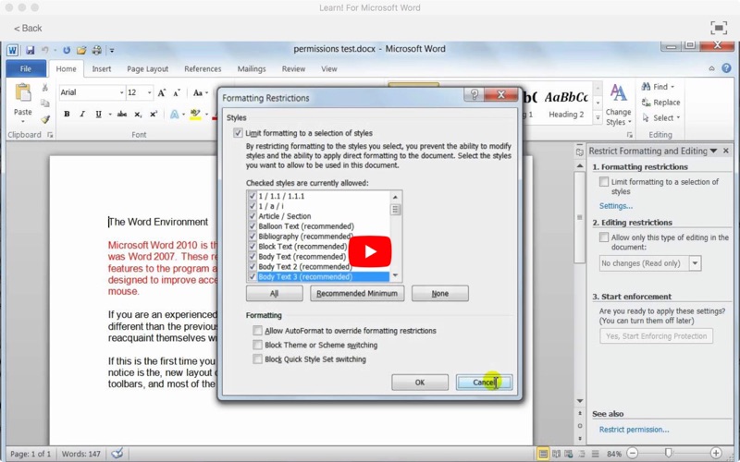
Task: Click the Open folder icon in quick access toolbar
Action: (81, 50)
